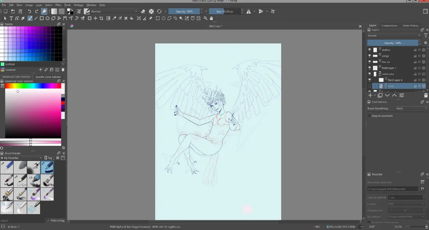
Task: Hide the solid color group layer
Action: 369,74
